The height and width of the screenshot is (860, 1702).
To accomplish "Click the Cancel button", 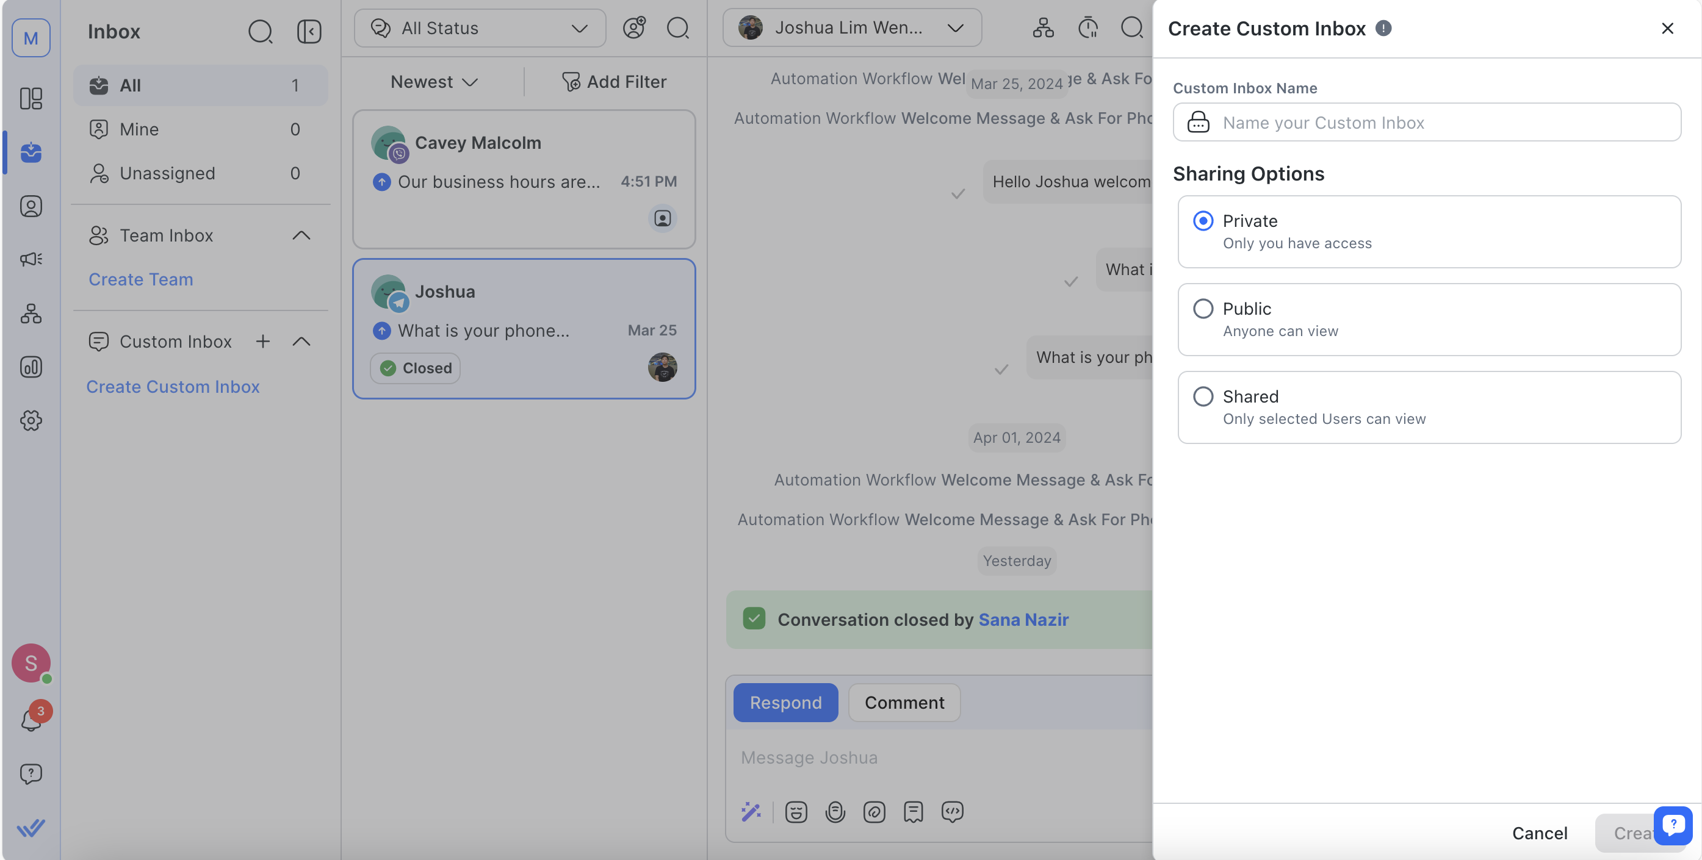I will [x=1539, y=833].
